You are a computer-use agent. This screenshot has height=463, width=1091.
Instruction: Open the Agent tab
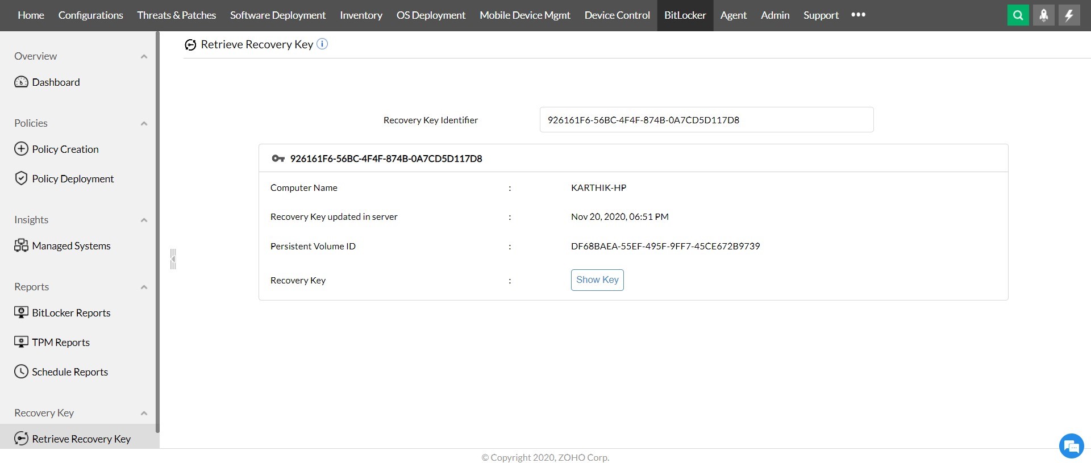click(734, 15)
